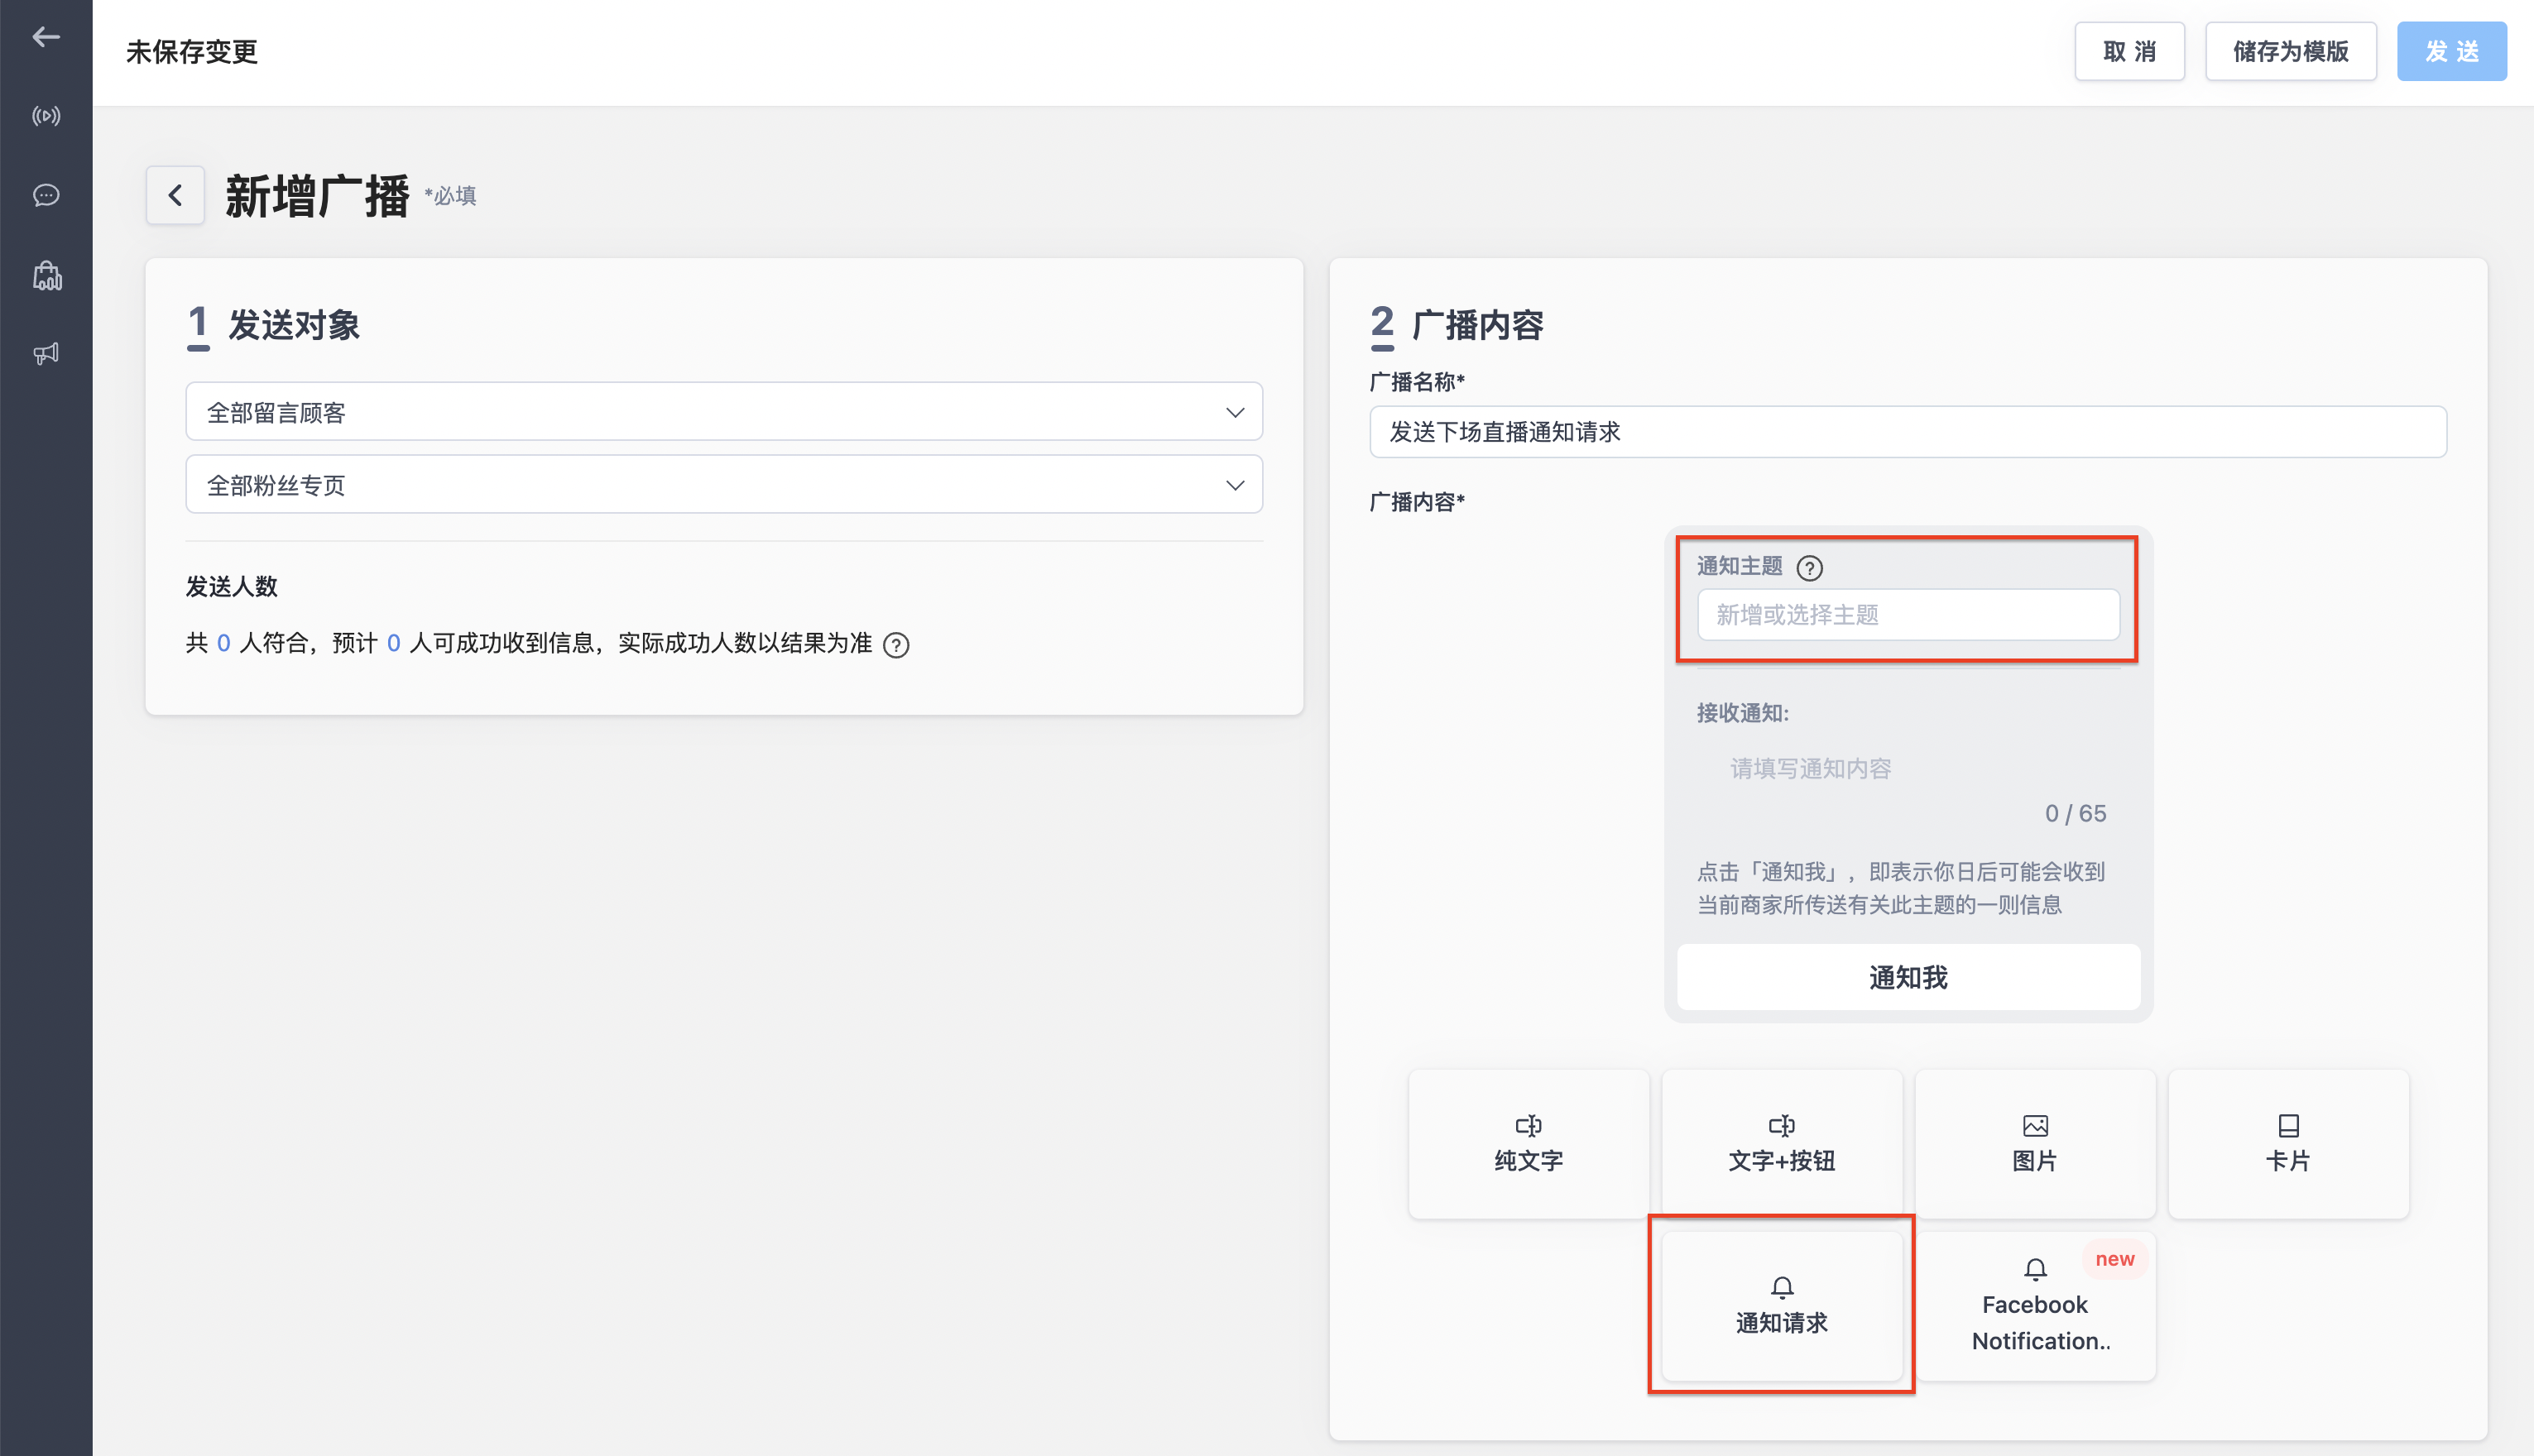This screenshot has width=2534, height=1456.
Task: Click the 文字+按钮 icon
Action: point(1781,1126)
